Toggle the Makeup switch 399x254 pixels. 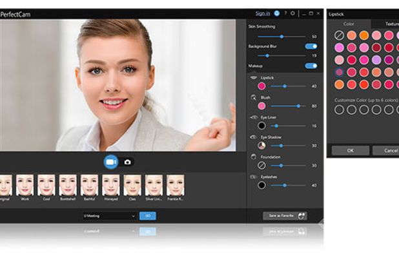311,66
